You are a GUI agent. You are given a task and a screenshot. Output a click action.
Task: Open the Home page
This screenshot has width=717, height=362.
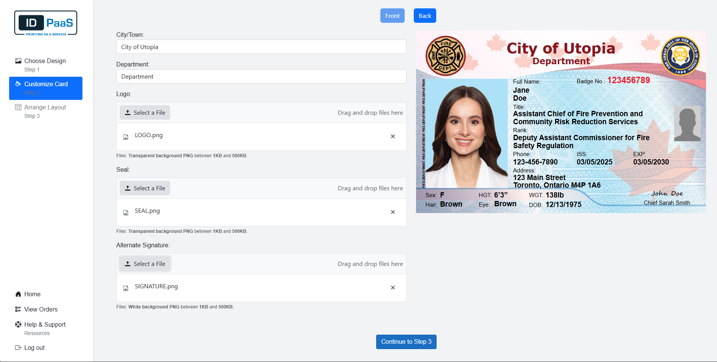click(x=32, y=294)
